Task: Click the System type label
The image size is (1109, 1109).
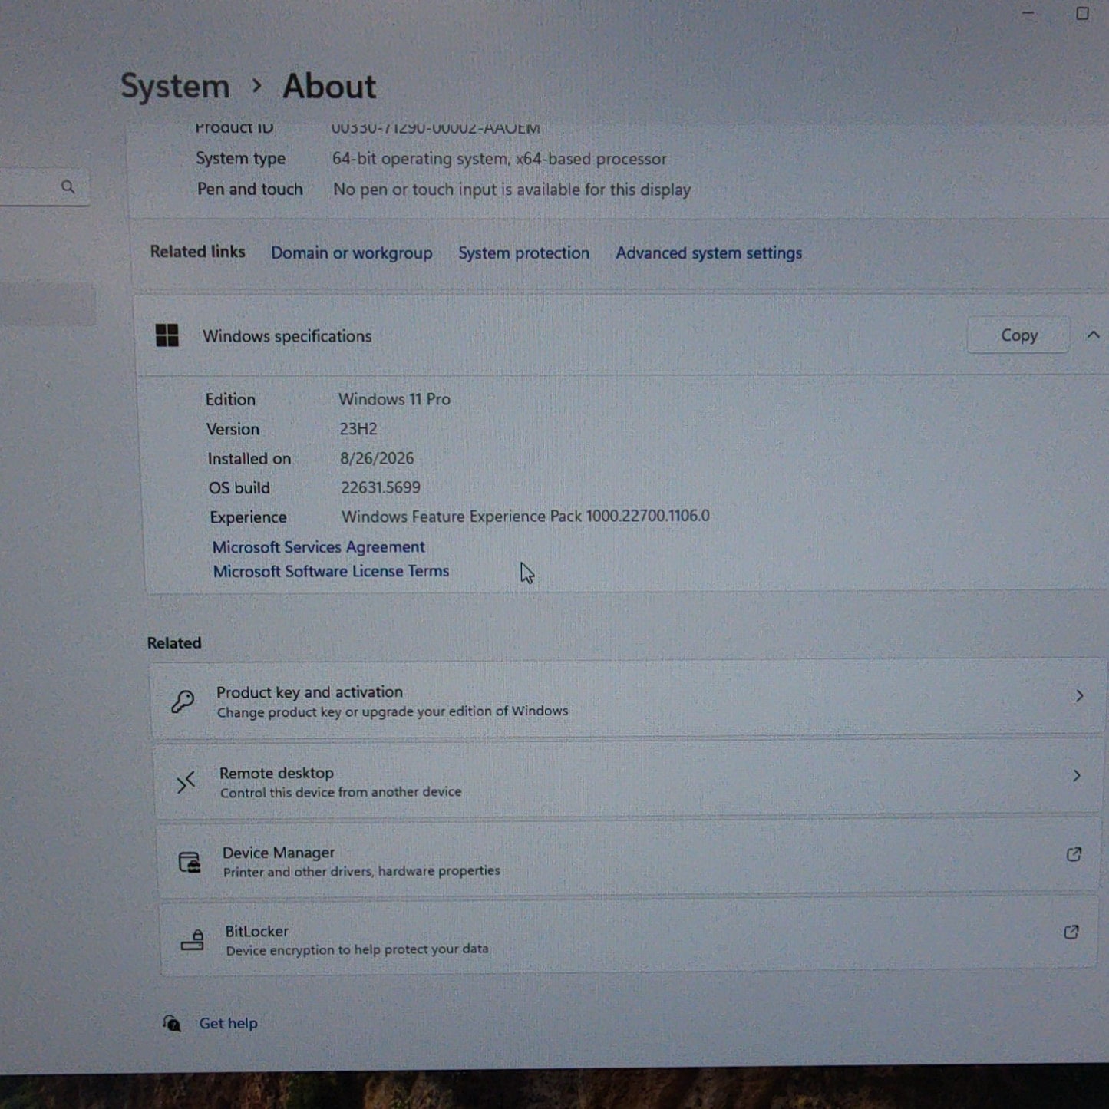Action: click(240, 158)
